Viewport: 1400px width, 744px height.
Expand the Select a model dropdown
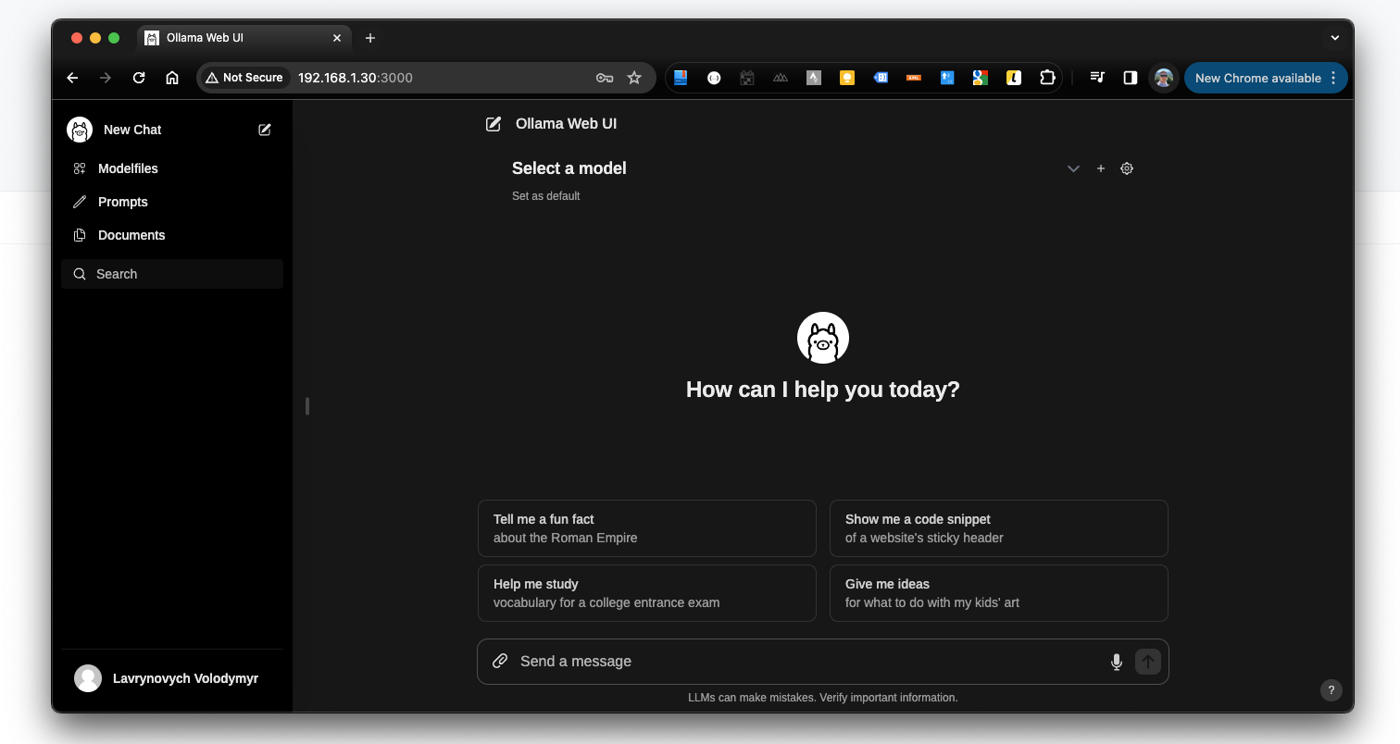click(1073, 168)
